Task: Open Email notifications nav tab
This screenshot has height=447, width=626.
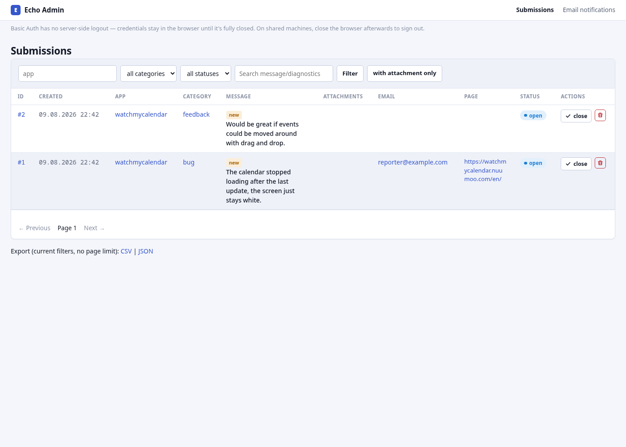Action: click(x=589, y=10)
